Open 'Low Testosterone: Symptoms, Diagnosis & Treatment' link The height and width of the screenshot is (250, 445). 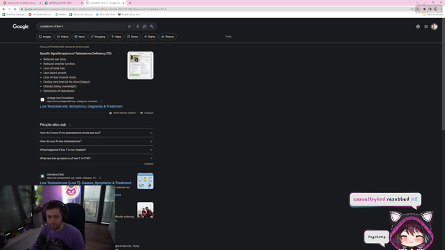point(81,106)
